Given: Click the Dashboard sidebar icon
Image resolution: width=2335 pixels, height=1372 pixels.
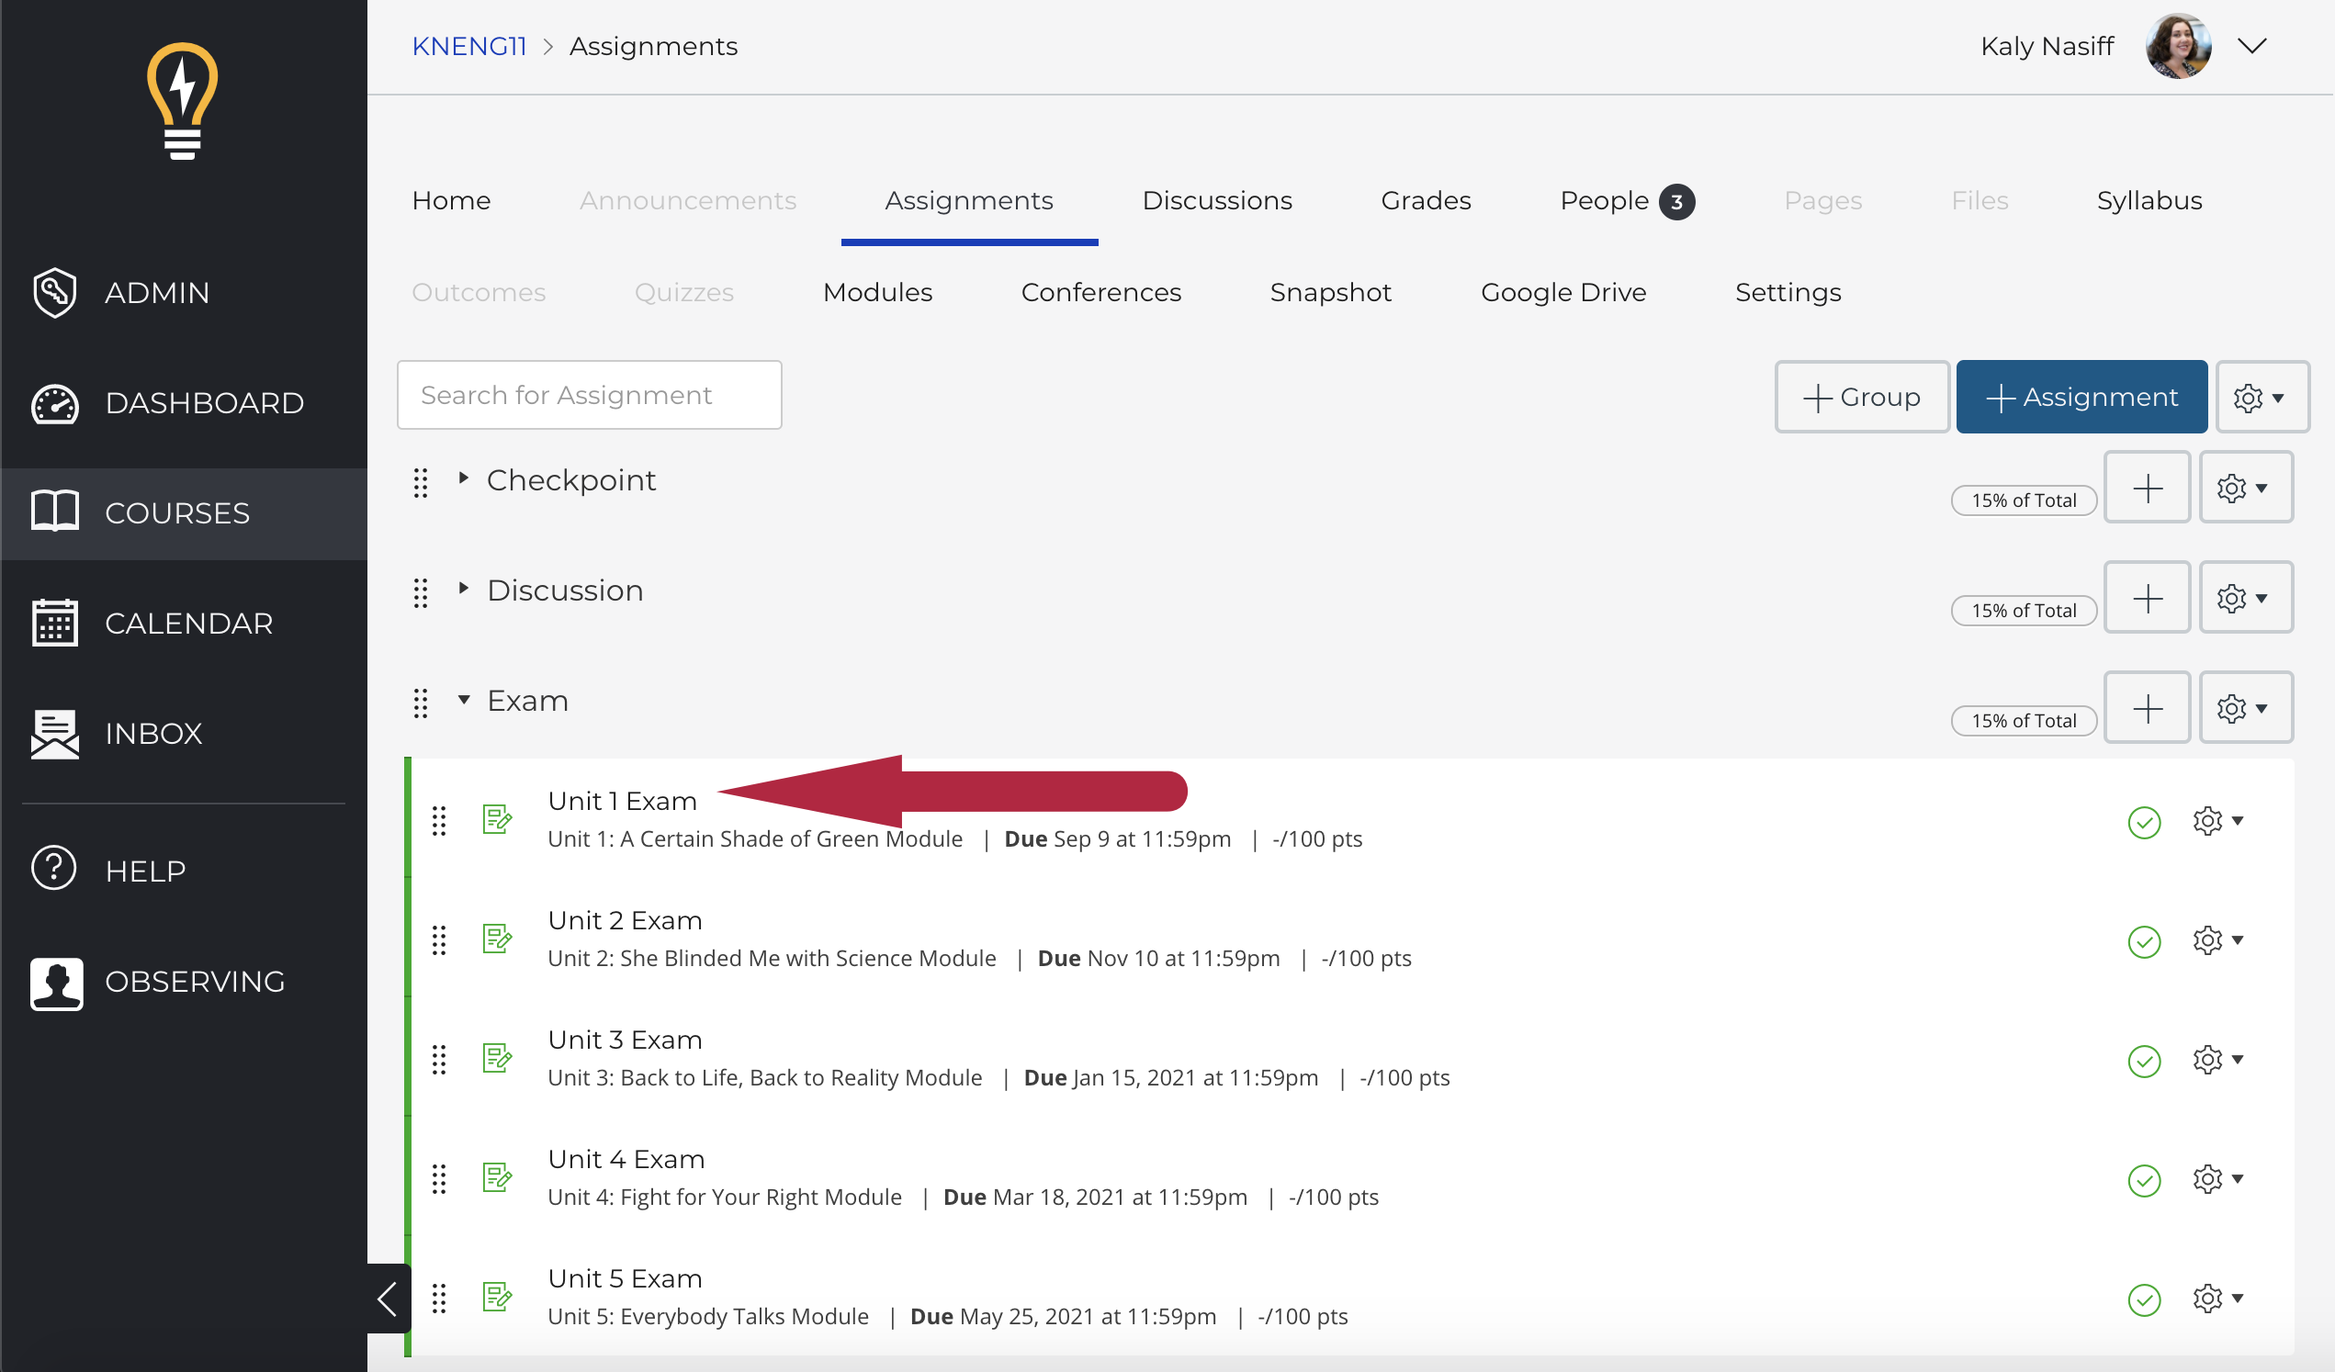Looking at the screenshot, I should pos(55,402).
